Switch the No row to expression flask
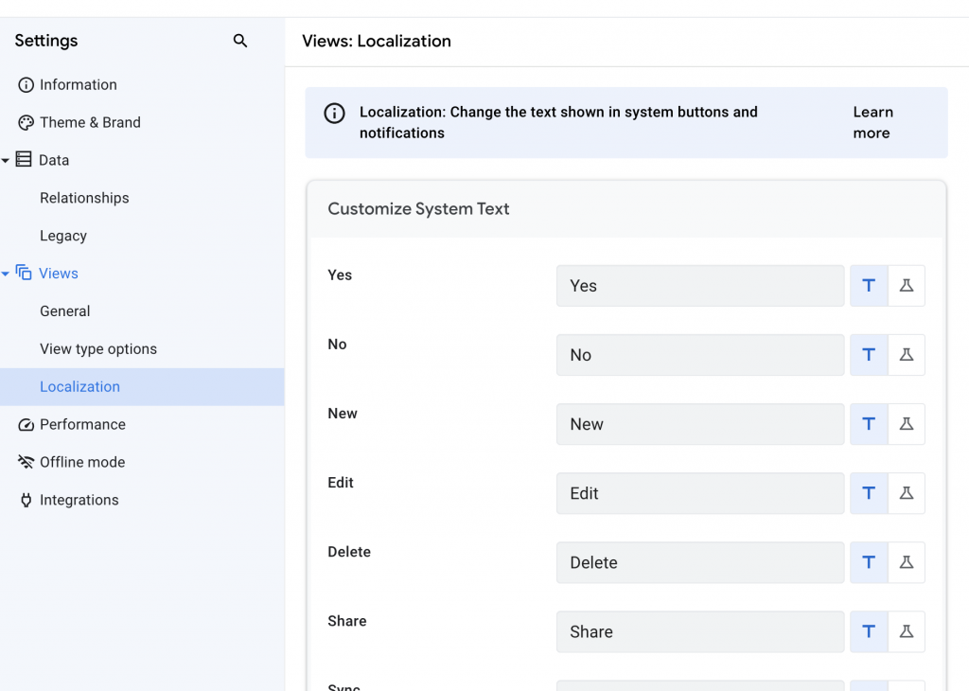 [x=907, y=355]
